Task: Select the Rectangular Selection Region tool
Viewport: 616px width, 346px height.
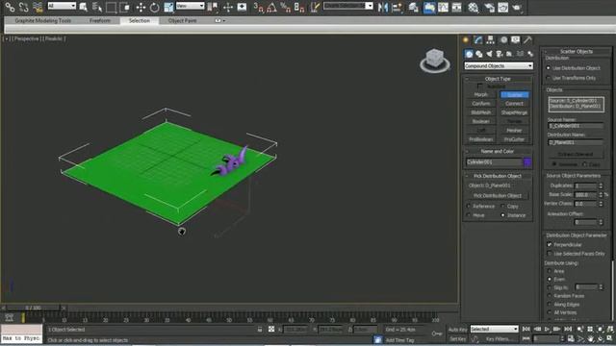Action: pos(111,7)
